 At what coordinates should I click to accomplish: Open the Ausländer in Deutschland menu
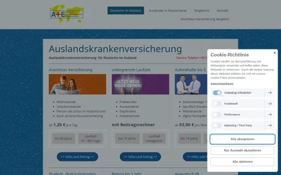pyautogui.click(x=168, y=11)
